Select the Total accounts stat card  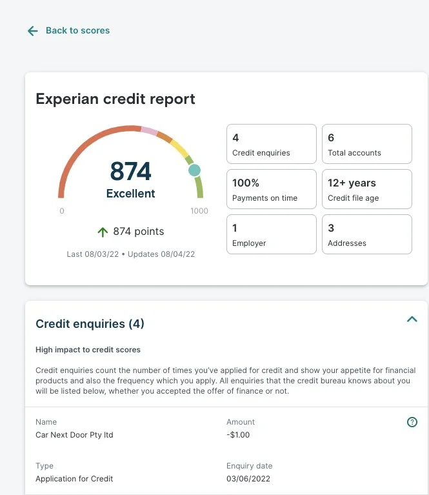366,144
